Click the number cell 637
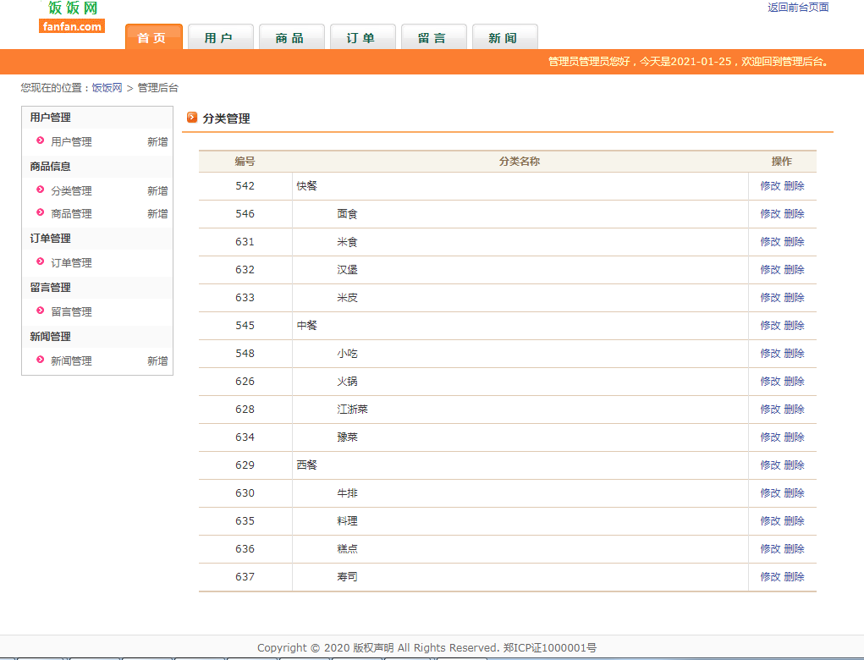This screenshot has width=864, height=660. [x=245, y=577]
